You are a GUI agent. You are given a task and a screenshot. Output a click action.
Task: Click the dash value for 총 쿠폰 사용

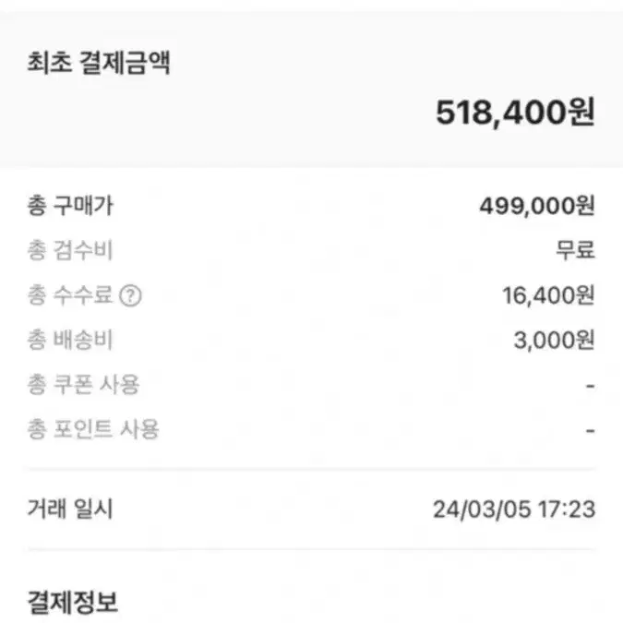pyautogui.click(x=591, y=386)
